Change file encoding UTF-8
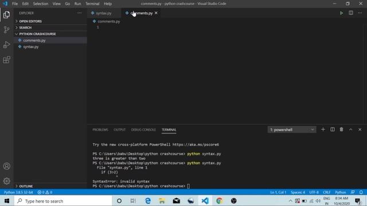 pos(314,192)
